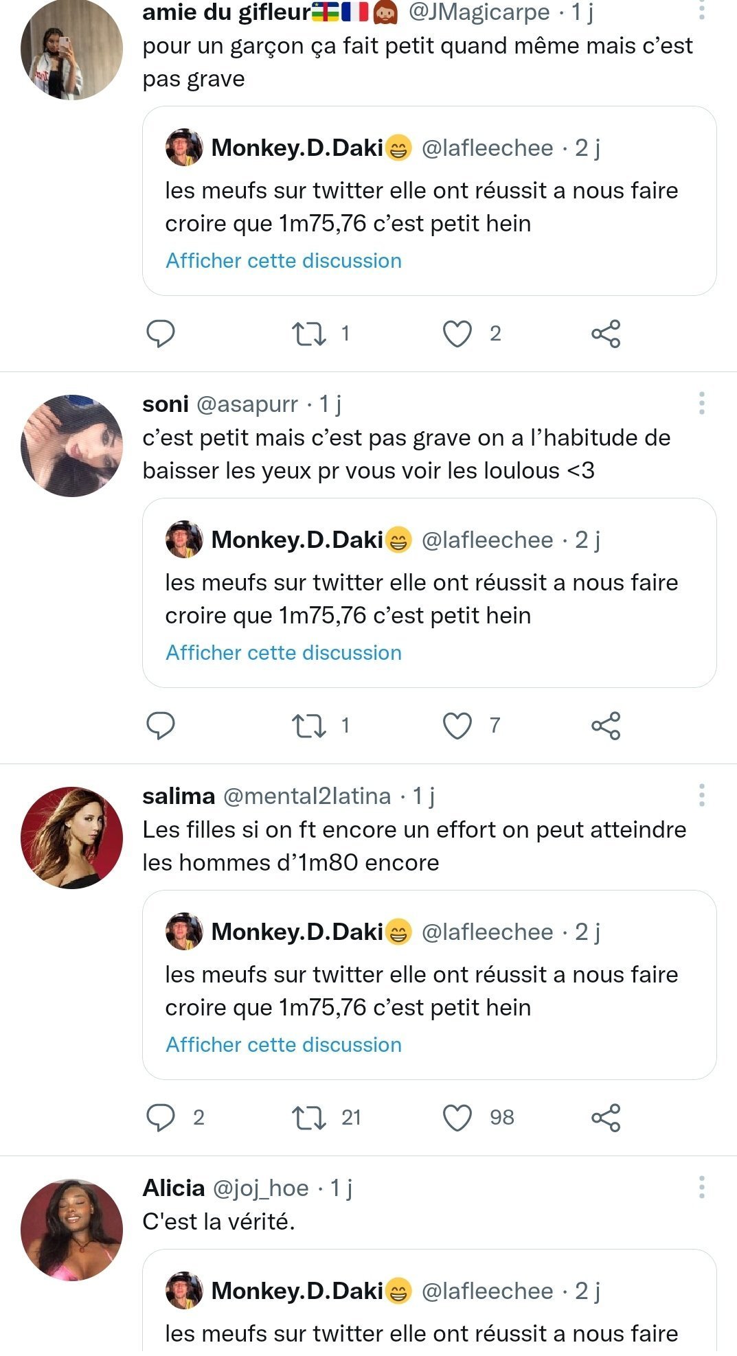The height and width of the screenshot is (1356, 737).
Task: Like amie du gifleur's tweet
Action: pos(457,334)
